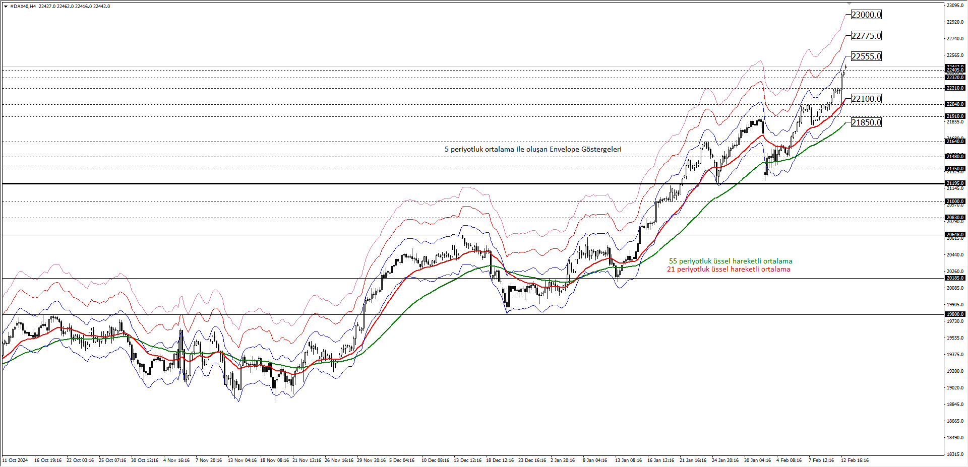Click the 4 Nov 16:16 date on the time axis

176,460
